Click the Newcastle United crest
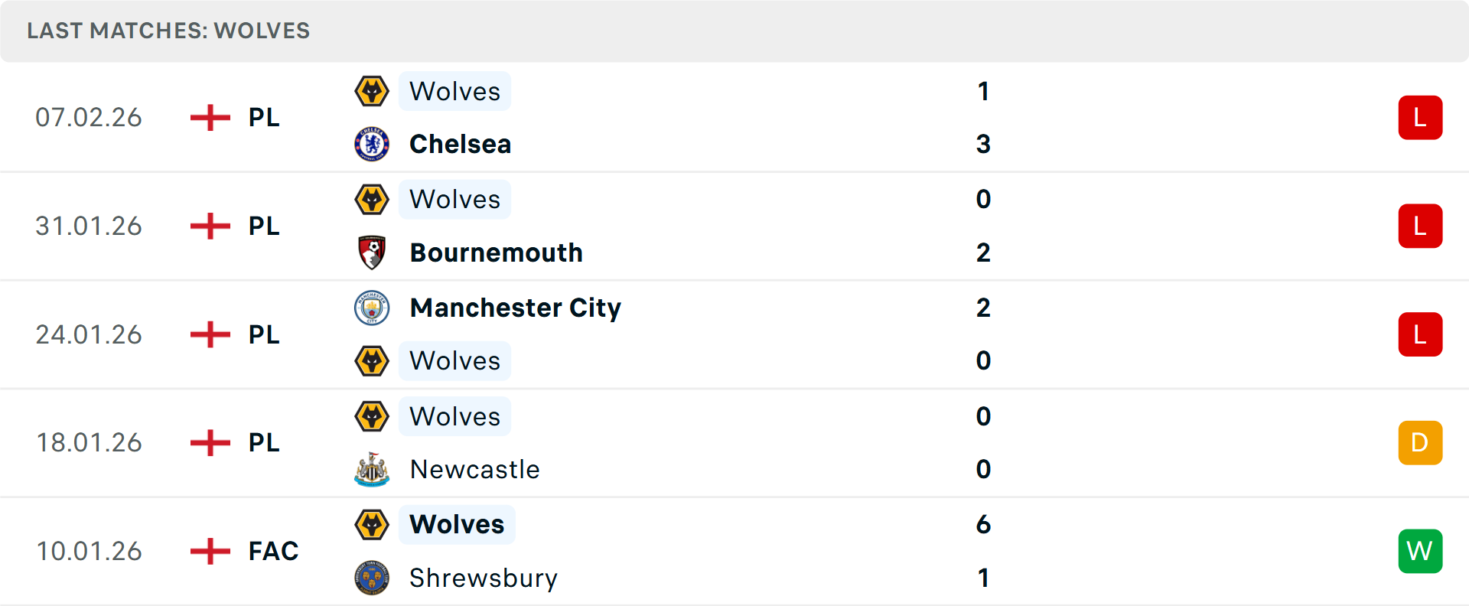The height and width of the screenshot is (606, 1469). [372, 469]
